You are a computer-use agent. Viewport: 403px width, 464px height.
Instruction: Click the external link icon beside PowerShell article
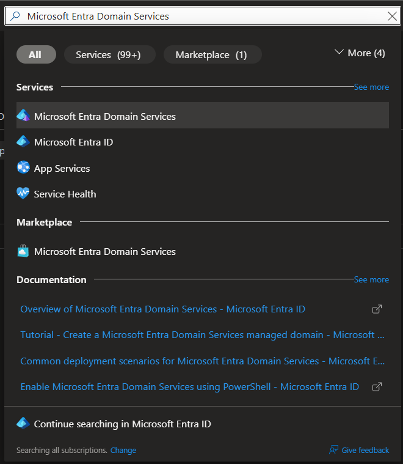(x=377, y=387)
